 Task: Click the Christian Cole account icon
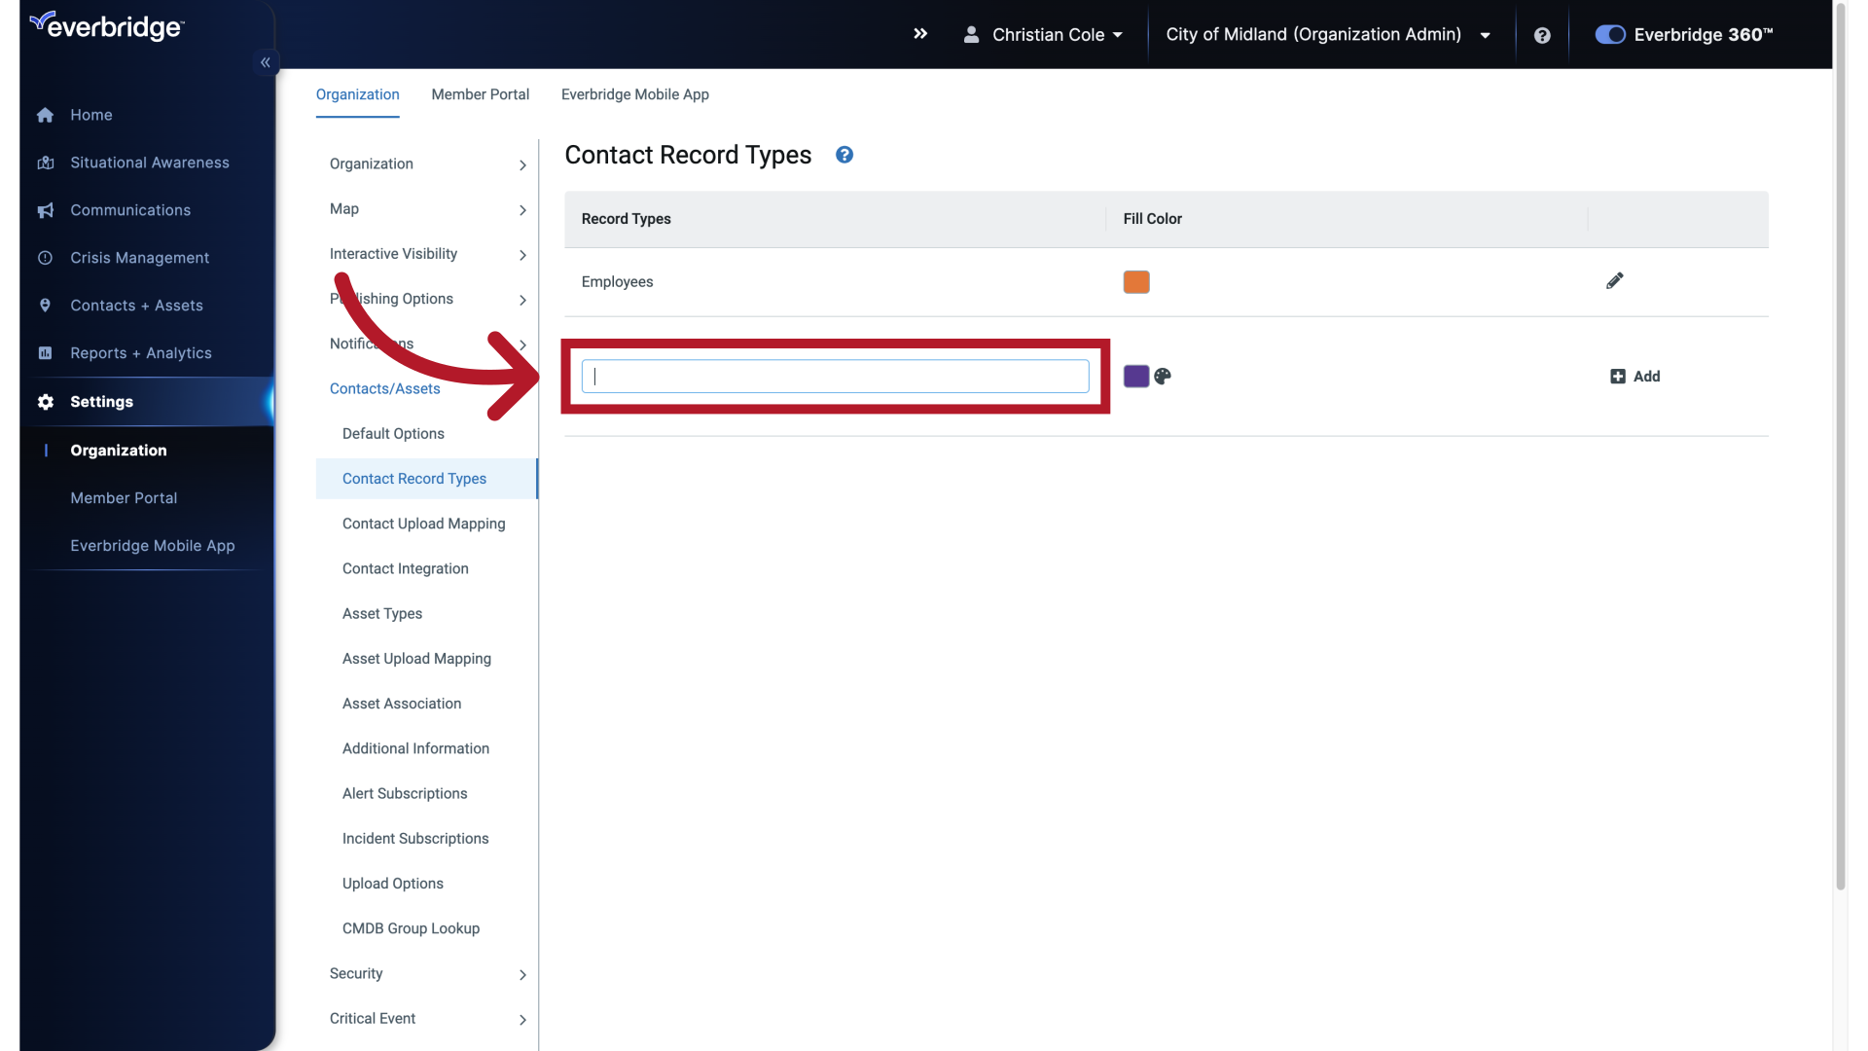point(971,33)
